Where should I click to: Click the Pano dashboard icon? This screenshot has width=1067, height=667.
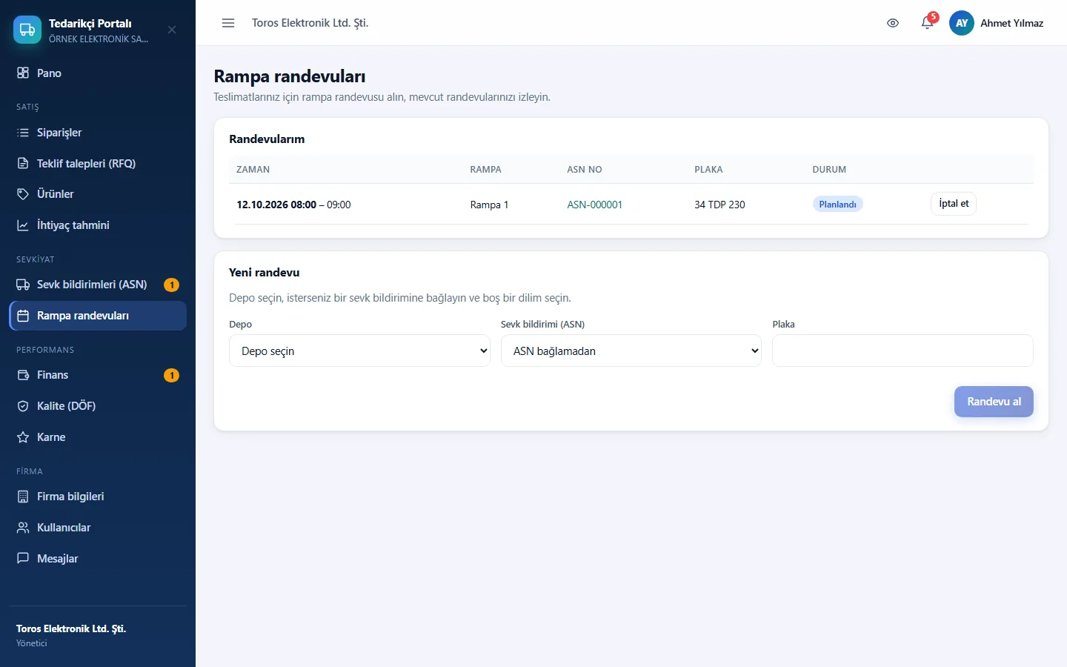pyautogui.click(x=23, y=73)
